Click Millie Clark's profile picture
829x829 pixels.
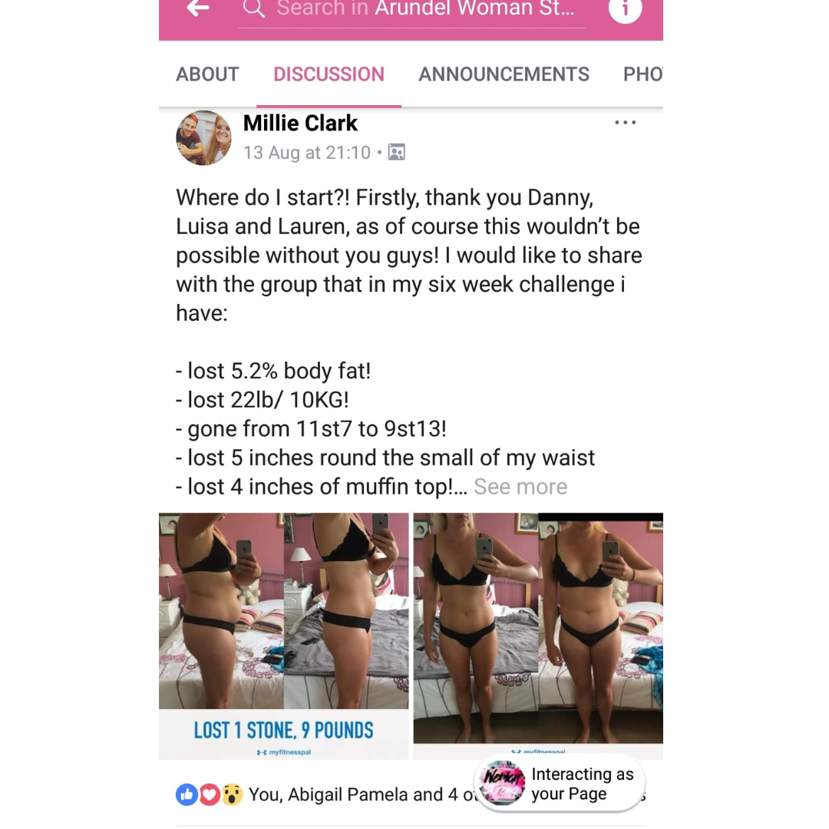click(203, 137)
